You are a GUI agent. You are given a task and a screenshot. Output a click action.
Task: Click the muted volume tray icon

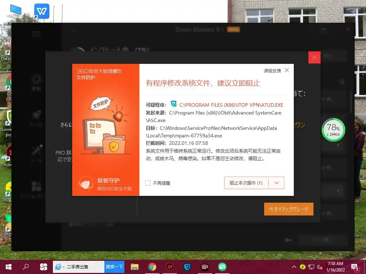[x=320, y=267]
